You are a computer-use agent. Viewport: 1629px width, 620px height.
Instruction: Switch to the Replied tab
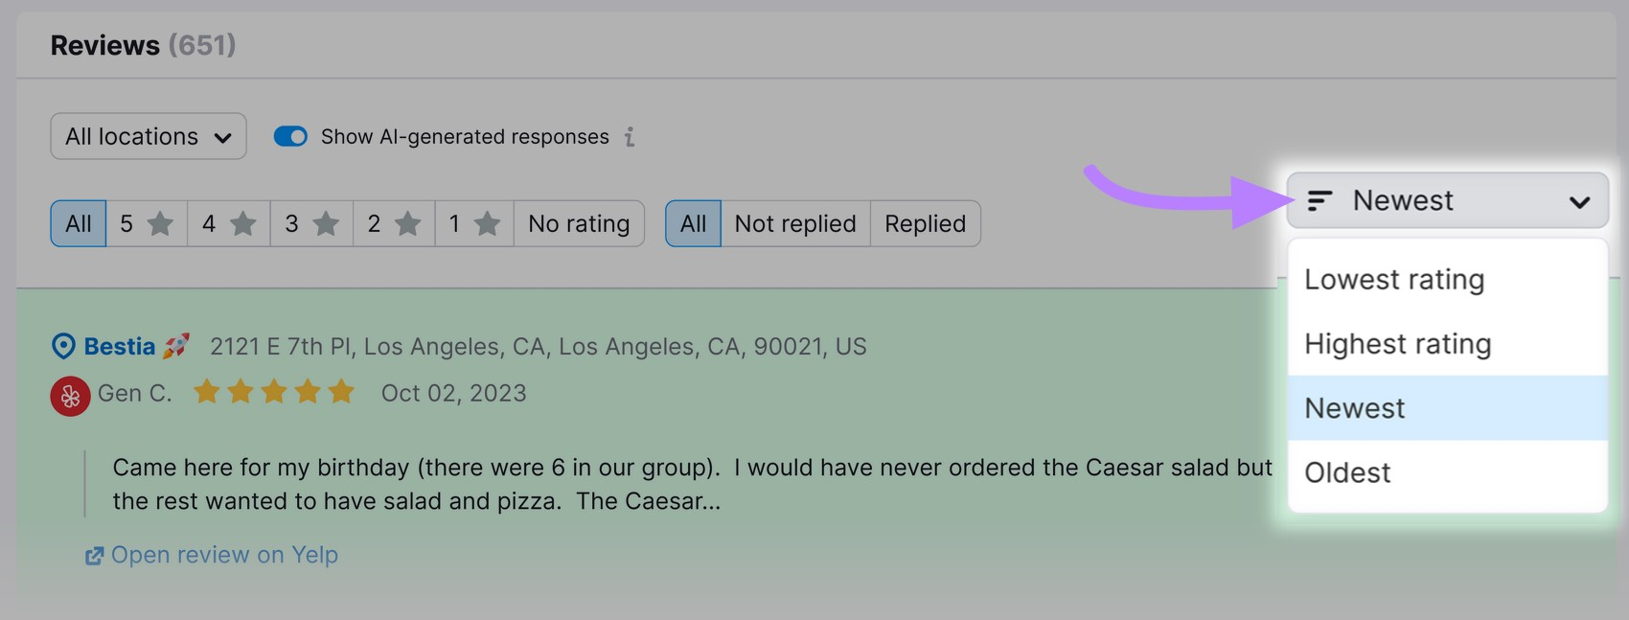point(924,223)
